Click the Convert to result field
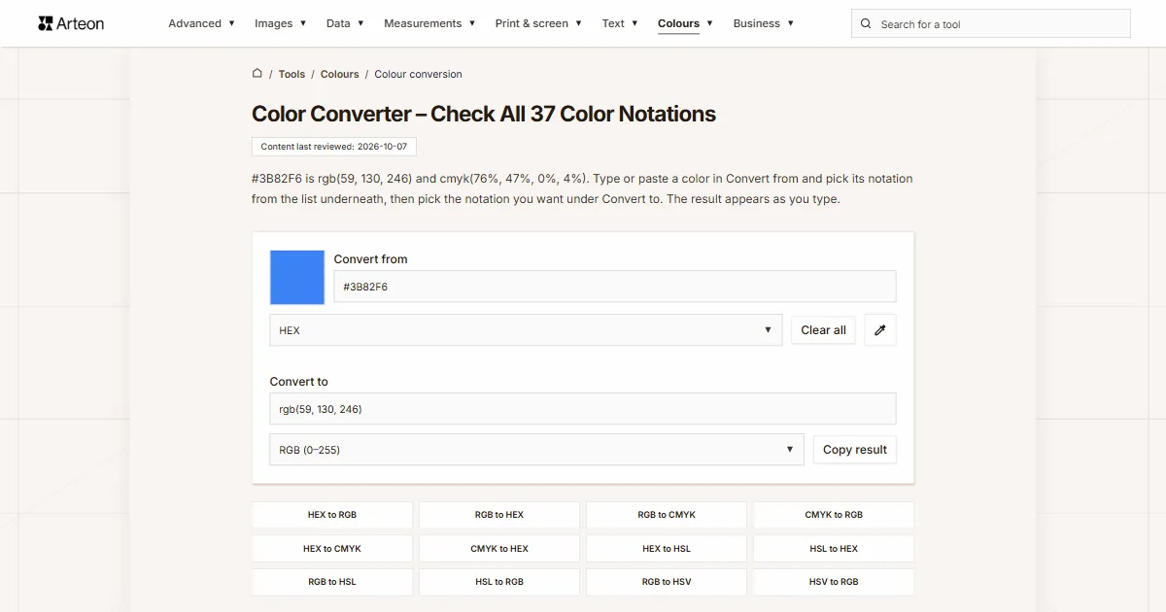The height and width of the screenshot is (612, 1166). tap(583, 409)
